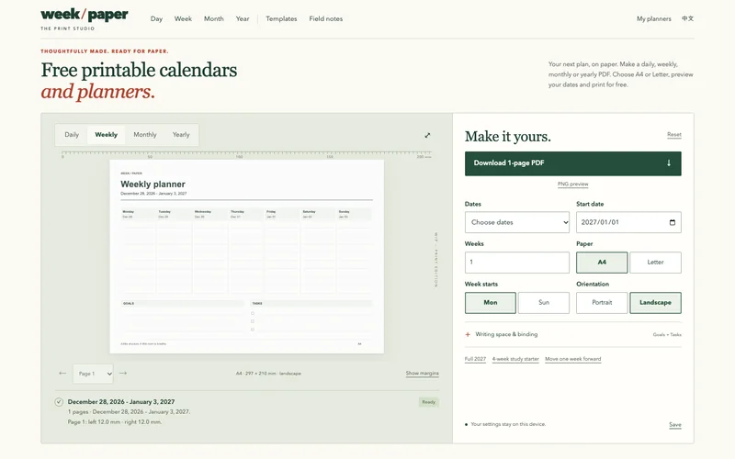
Task: Go to next page arrow
Action: [123, 374]
